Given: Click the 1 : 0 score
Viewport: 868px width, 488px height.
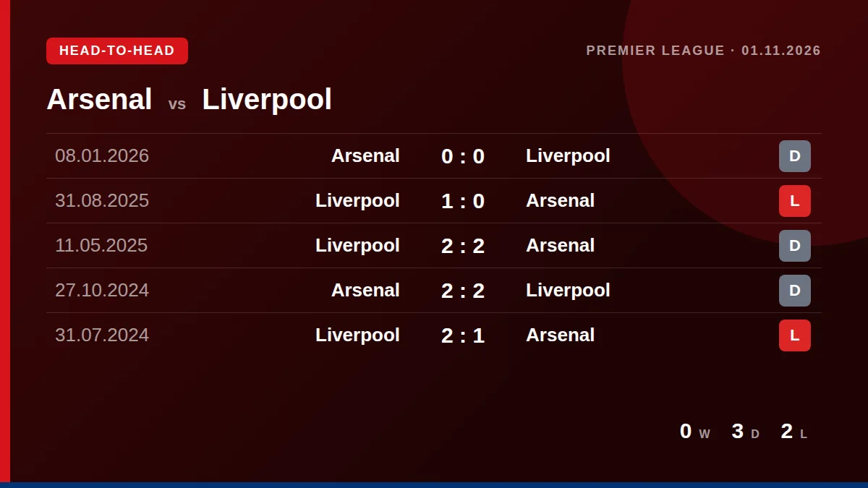Looking at the screenshot, I should (x=463, y=201).
